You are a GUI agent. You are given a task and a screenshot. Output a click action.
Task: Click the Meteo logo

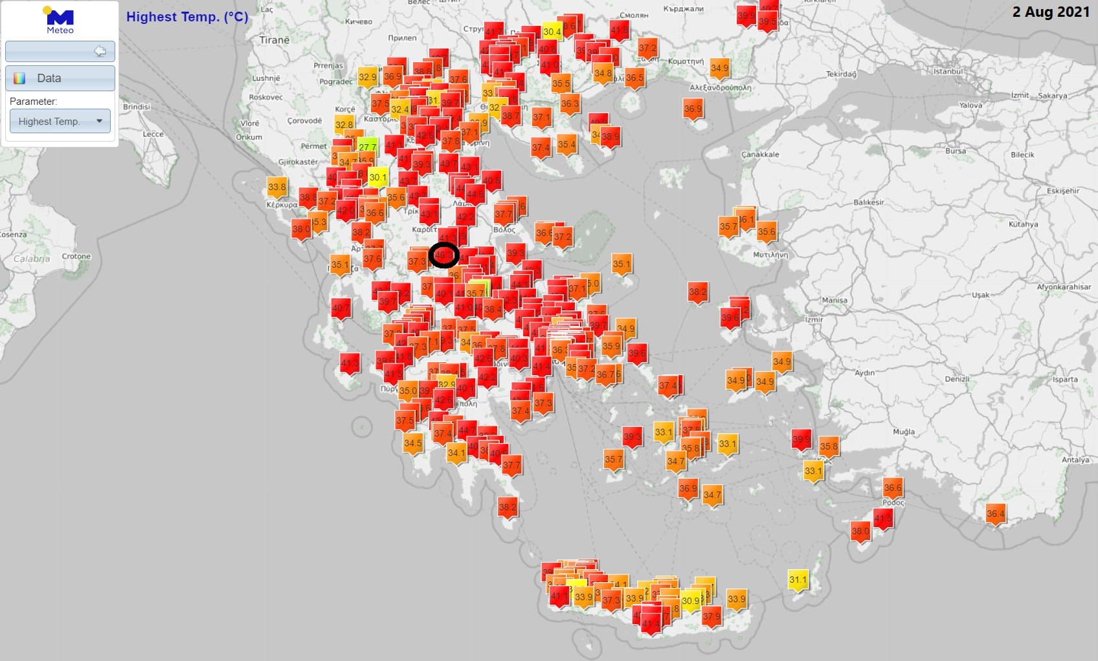pyautogui.click(x=60, y=20)
